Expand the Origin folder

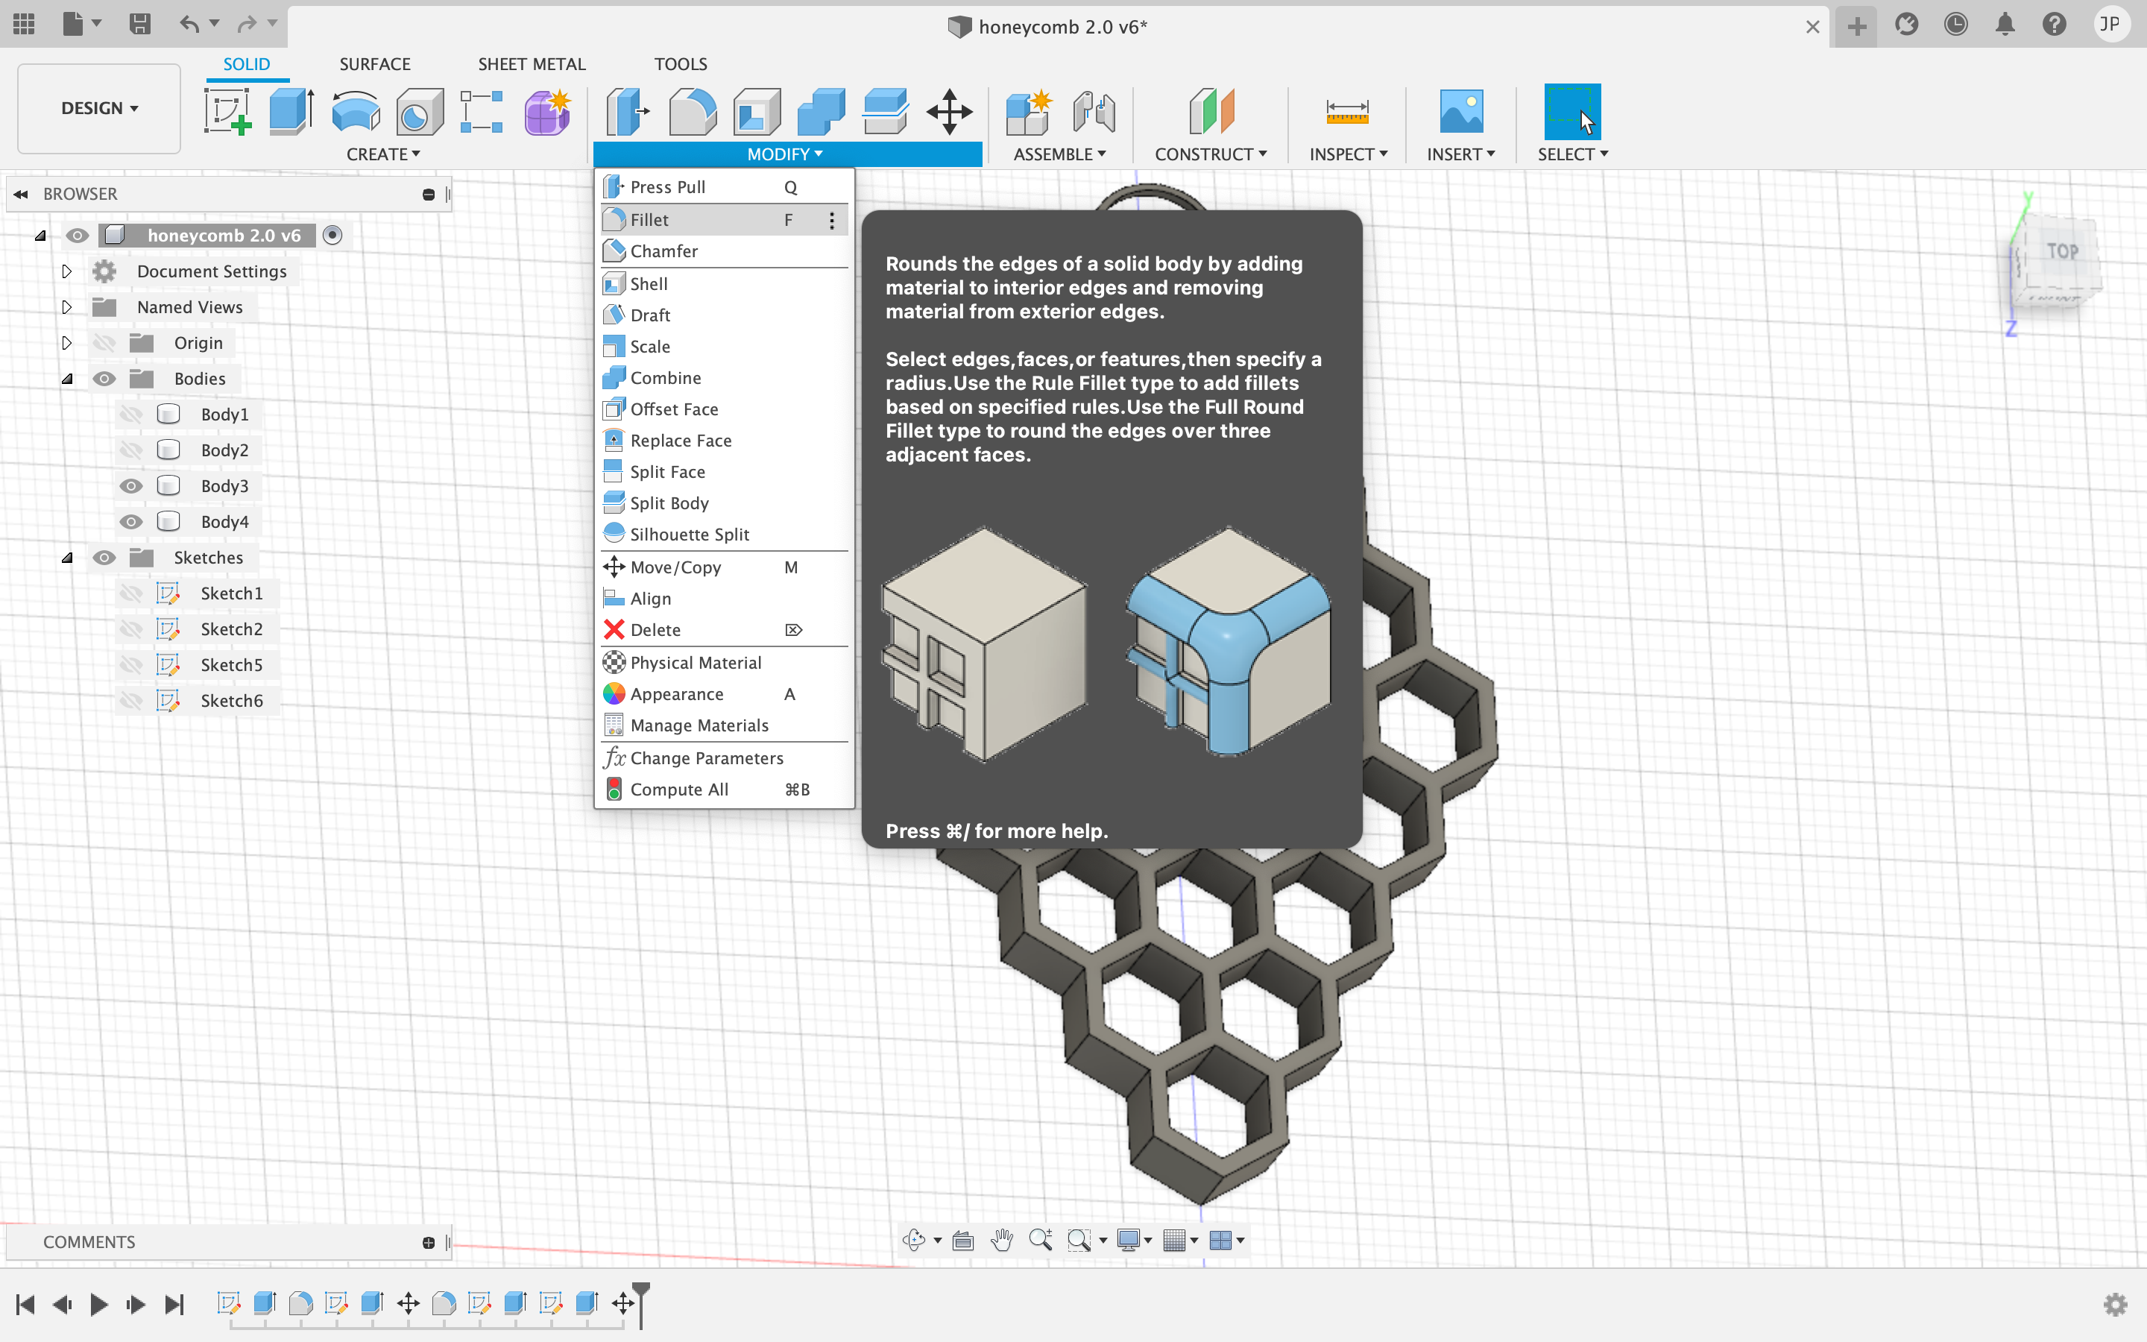(66, 343)
